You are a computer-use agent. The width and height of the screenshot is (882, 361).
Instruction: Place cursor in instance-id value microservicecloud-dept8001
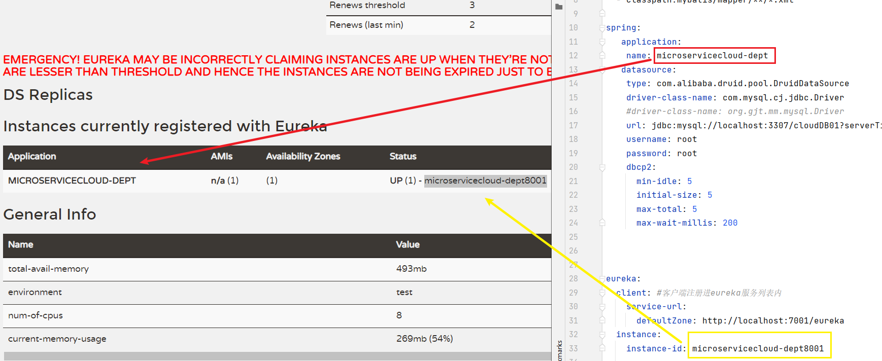pos(758,348)
